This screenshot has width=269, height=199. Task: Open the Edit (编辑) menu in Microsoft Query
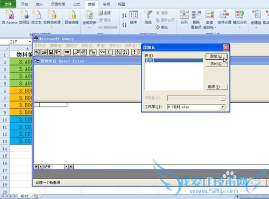pyautogui.click(x=56, y=46)
